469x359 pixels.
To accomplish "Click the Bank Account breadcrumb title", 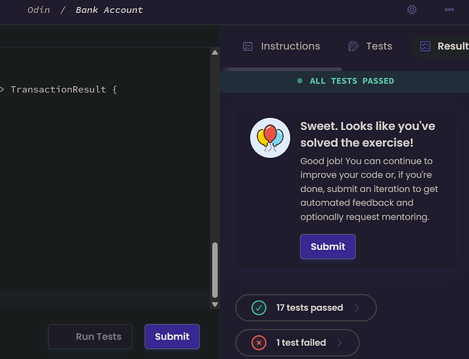I will 109,10.
